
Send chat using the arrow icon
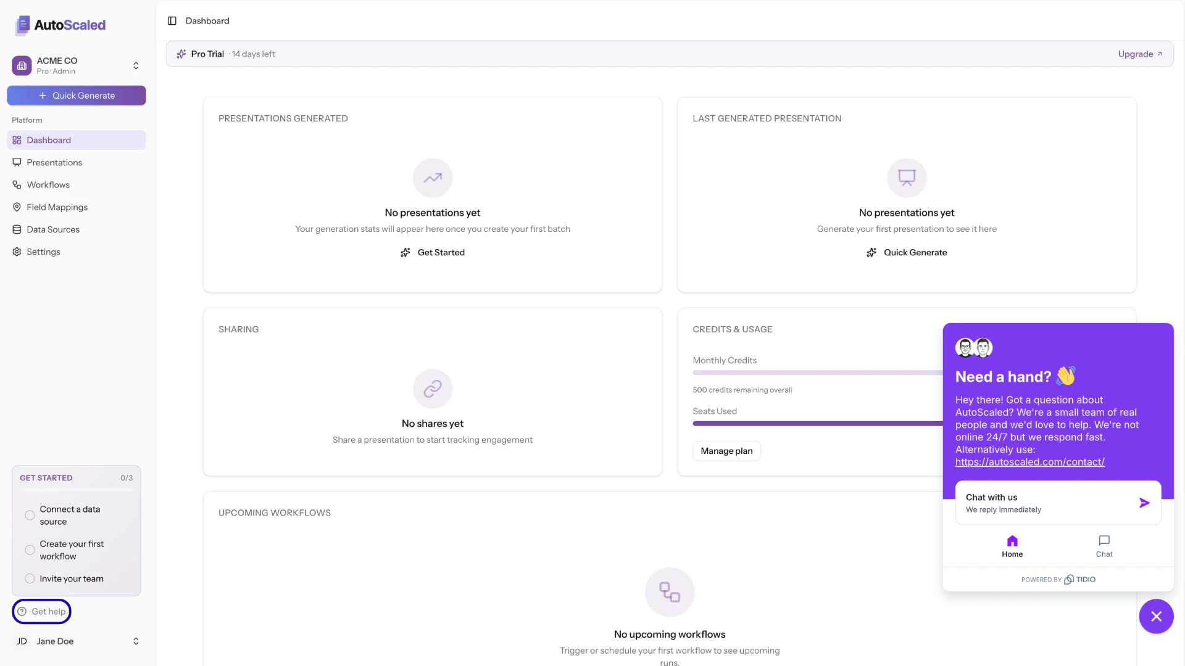(x=1144, y=503)
